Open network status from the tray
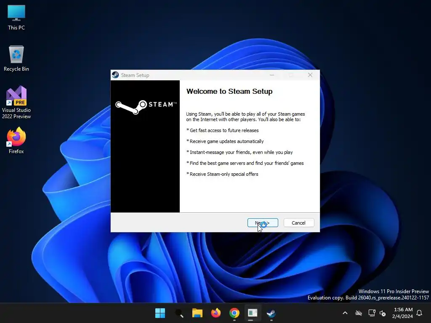This screenshot has height=323, width=431. pyautogui.click(x=372, y=313)
